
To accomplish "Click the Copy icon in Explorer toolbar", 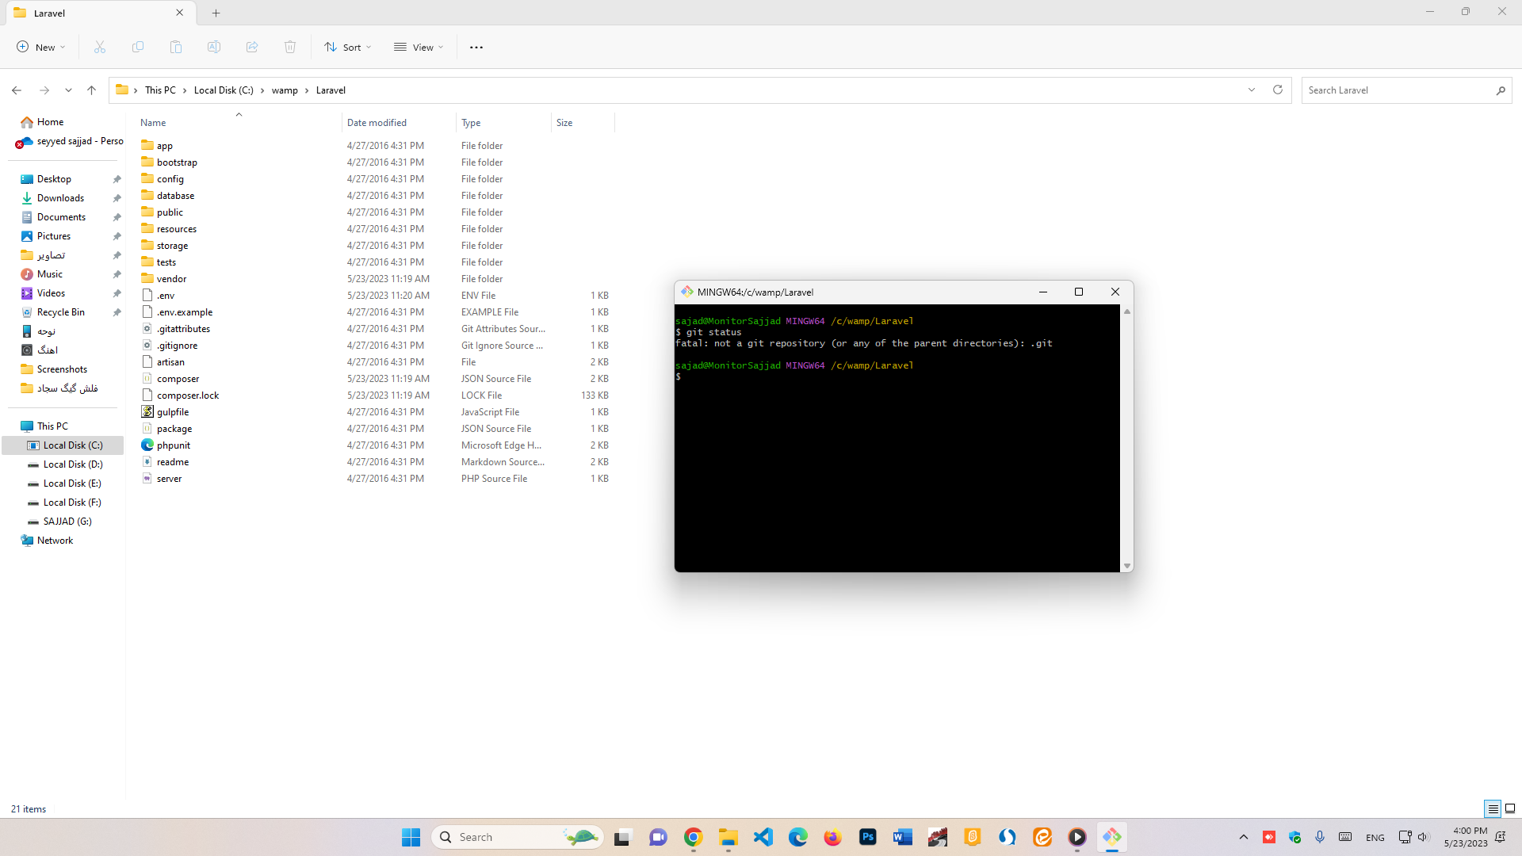I will click(x=138, y=48).
